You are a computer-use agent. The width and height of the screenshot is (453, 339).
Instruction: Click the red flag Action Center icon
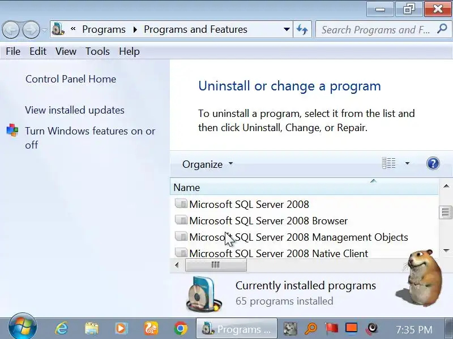331,329
